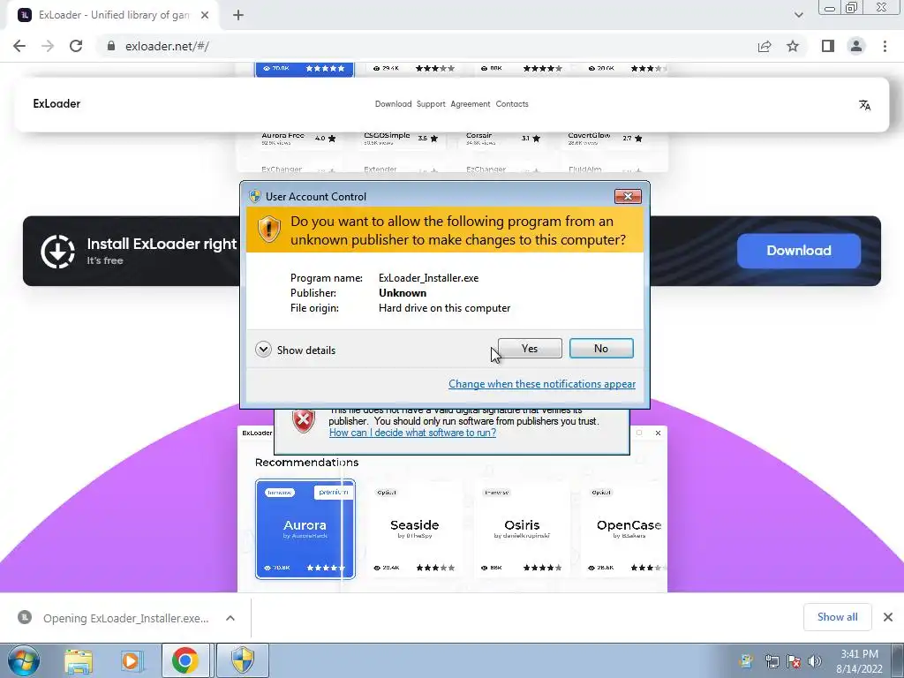Click the 'Hard drive on this computer' text
Screen dimensions: 904x678
point(445,308)
